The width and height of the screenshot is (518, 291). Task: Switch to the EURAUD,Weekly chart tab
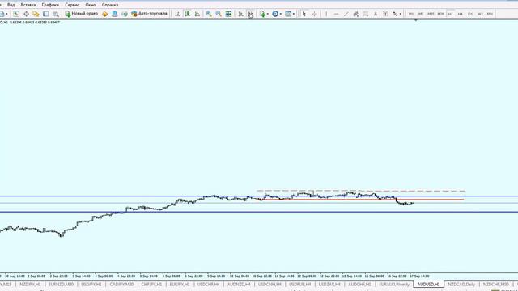point(394,284)
